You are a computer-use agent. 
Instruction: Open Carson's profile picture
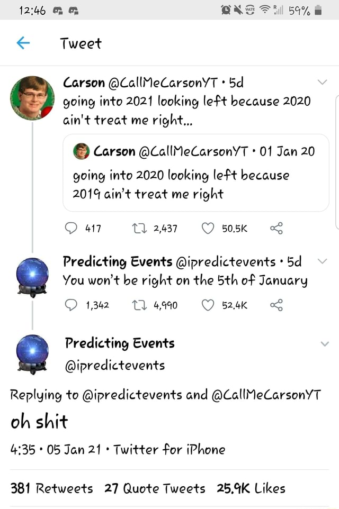(x=32, y=98)
